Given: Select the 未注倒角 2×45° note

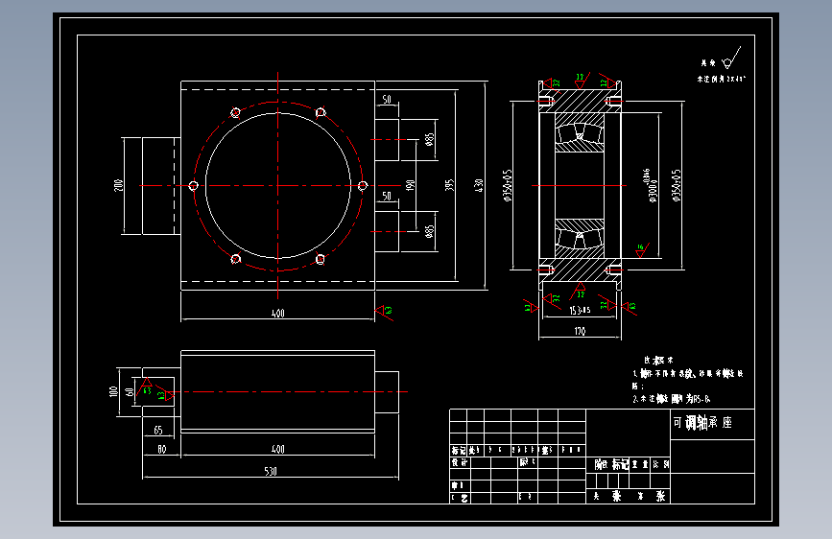Looking at the screenshot, I should tap(721, 79).
